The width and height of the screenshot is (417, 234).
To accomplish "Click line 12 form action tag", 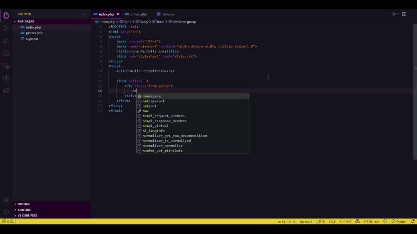I will [x=132, y=81].
